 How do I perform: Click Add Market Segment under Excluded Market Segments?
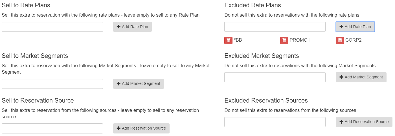click(x=361, y=77)
